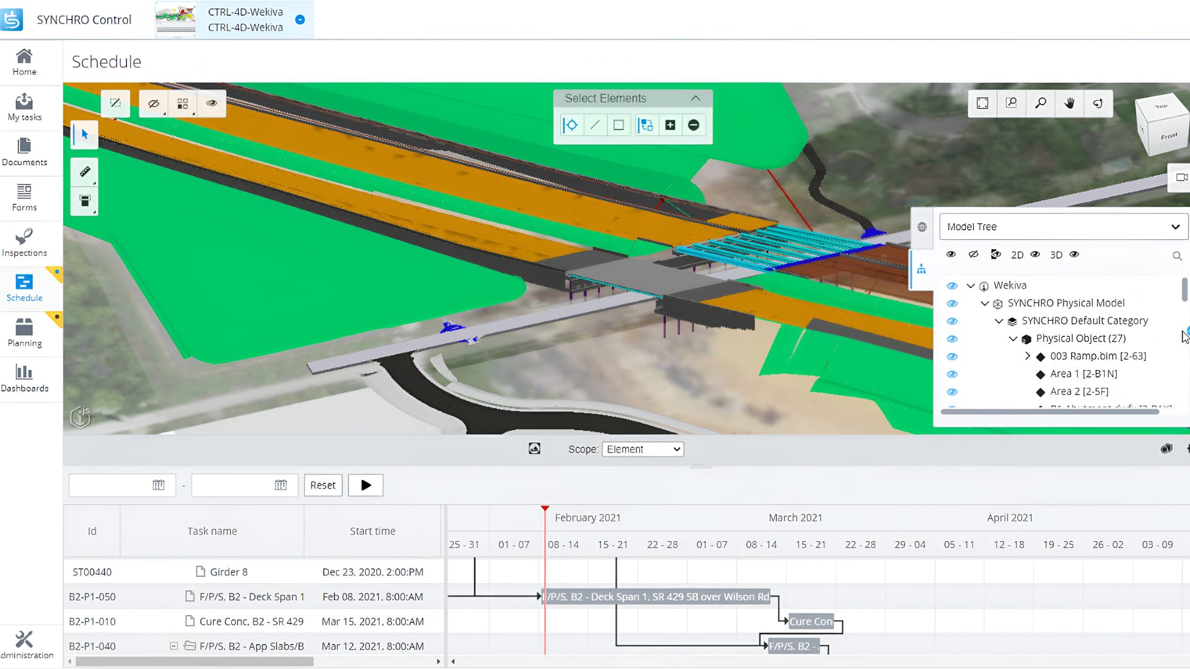The height and width of the screenshot is (669, 1190).
Task: Open the Inspections section
Action: click(24, 243)
